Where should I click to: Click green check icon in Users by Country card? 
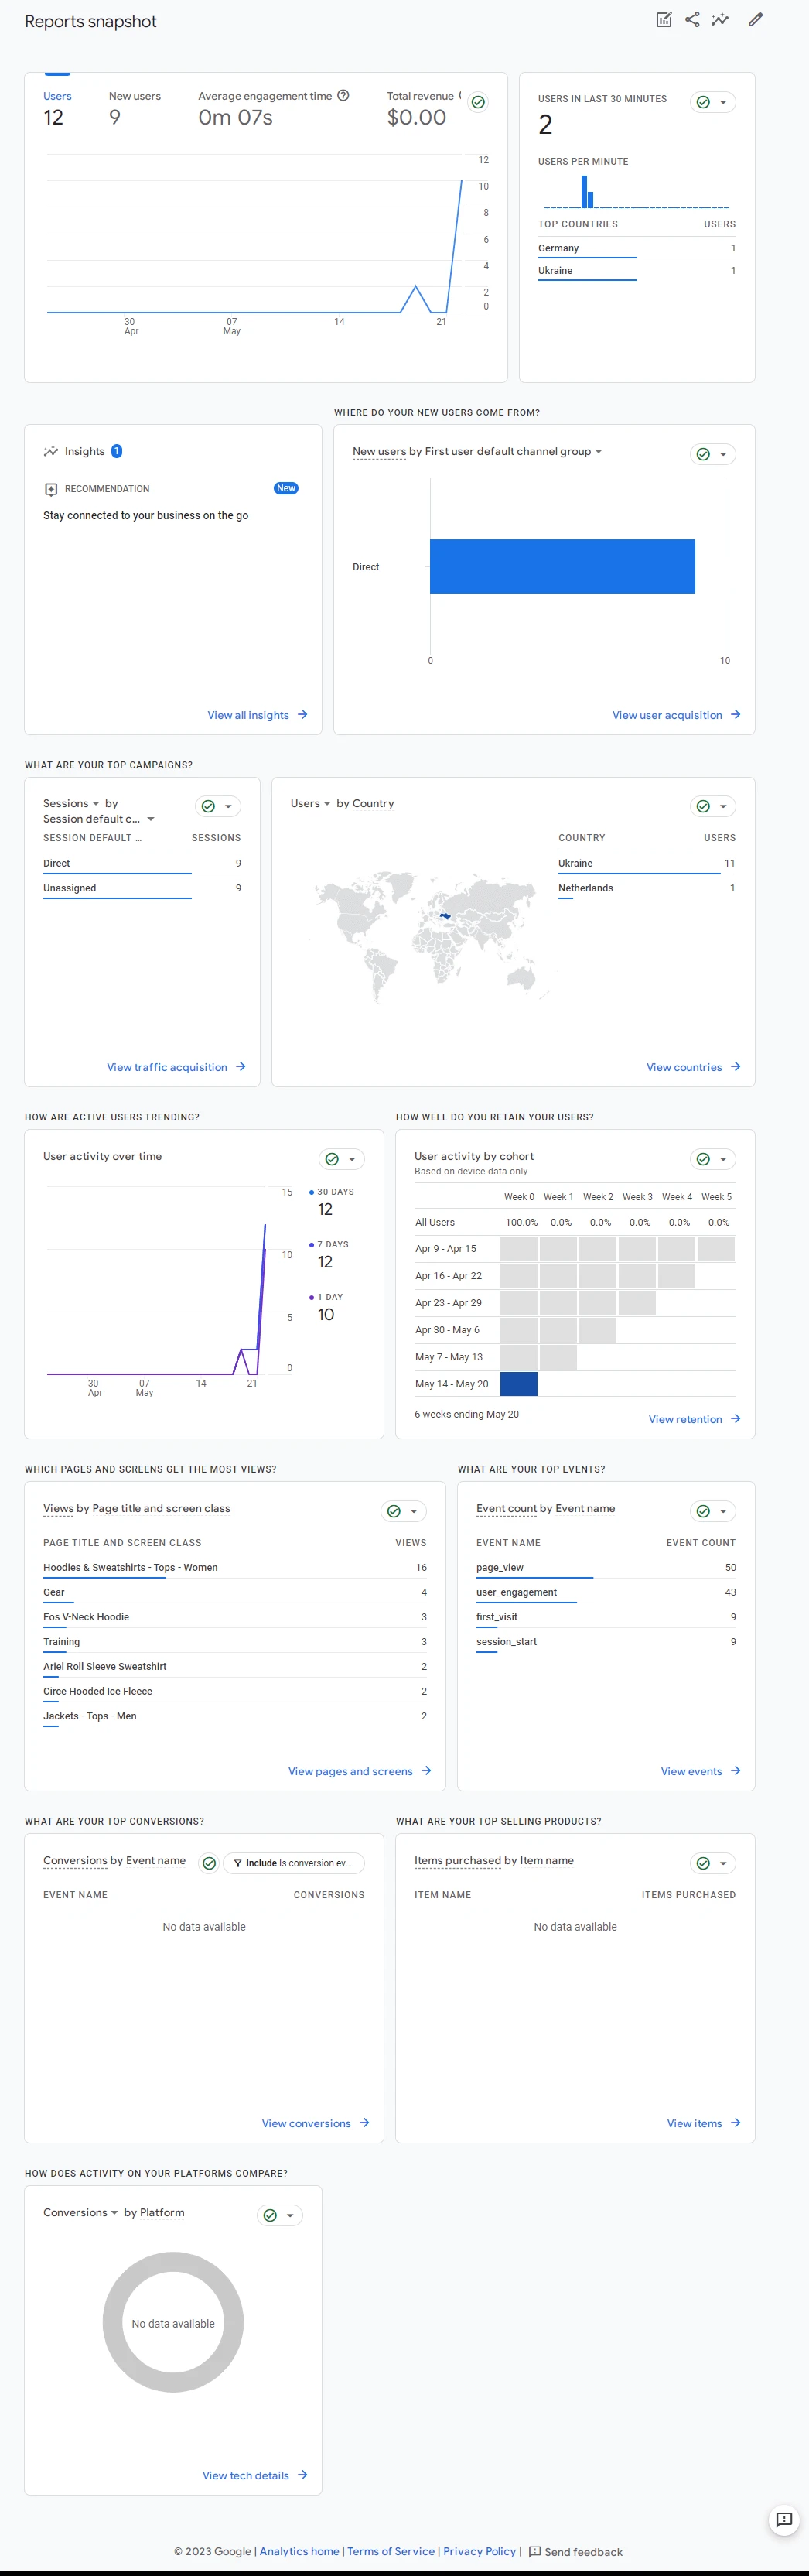pos(703,806)
